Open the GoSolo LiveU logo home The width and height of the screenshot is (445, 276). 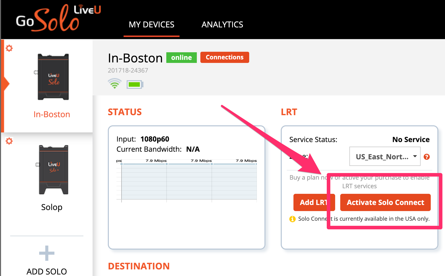58,18
